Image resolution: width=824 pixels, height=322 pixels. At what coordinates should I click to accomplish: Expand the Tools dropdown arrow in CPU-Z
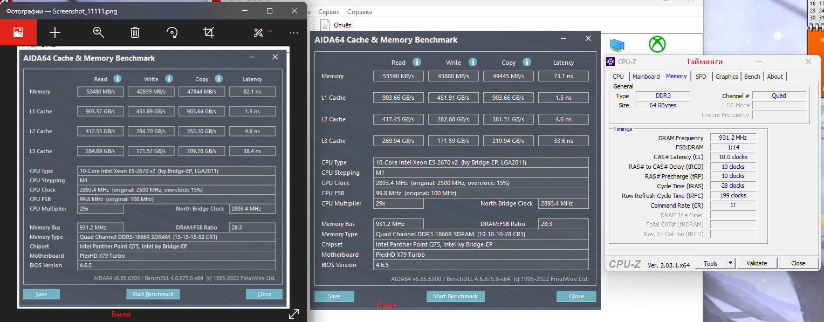point(730,263)
